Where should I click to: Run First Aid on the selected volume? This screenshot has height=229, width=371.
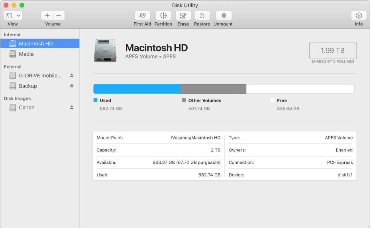[142, 16]
